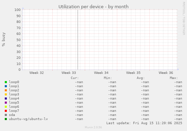This screenshot has height=131, width=187.
Task: Click the Week 33 x-axis label
Action: 69,73
